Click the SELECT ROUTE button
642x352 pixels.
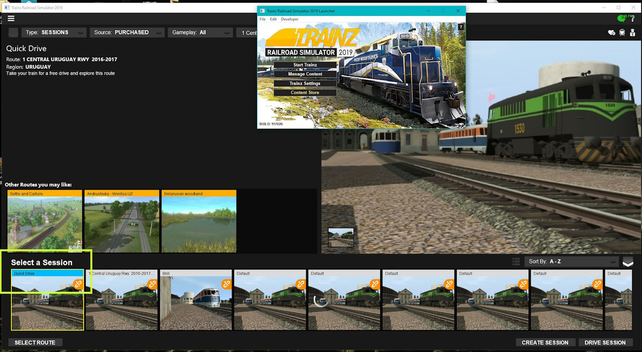point(35,342)
